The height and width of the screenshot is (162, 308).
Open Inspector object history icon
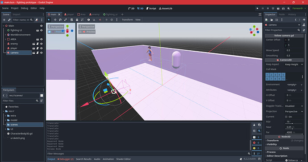[x=304, y=20]
